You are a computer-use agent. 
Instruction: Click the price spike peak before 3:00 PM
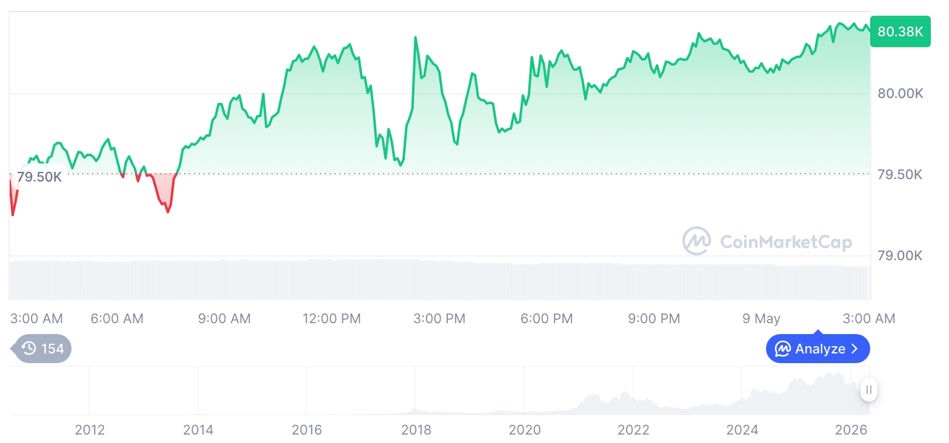(x=415, y=38)
